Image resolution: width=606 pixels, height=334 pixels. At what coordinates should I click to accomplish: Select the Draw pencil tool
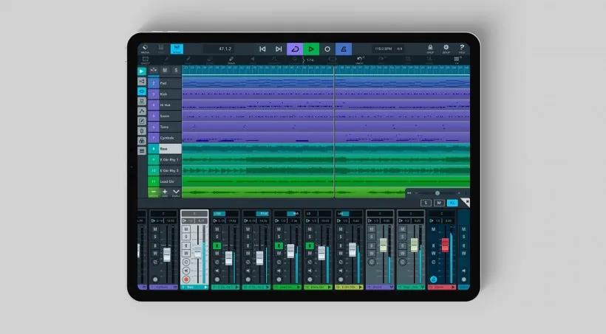pos(231,59)
